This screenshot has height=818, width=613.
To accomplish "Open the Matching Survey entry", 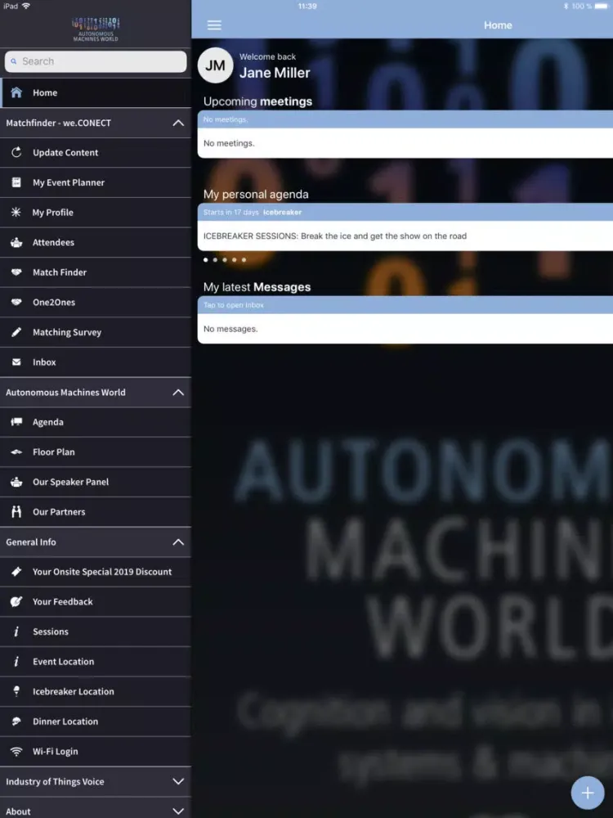I will (96, 332).
